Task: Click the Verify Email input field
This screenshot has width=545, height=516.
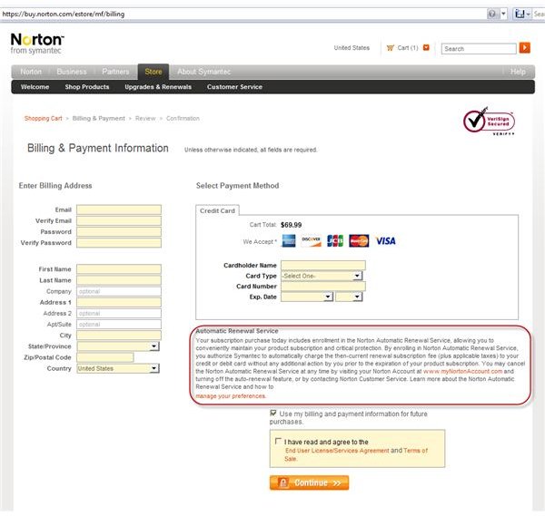Action: [119, 220]
